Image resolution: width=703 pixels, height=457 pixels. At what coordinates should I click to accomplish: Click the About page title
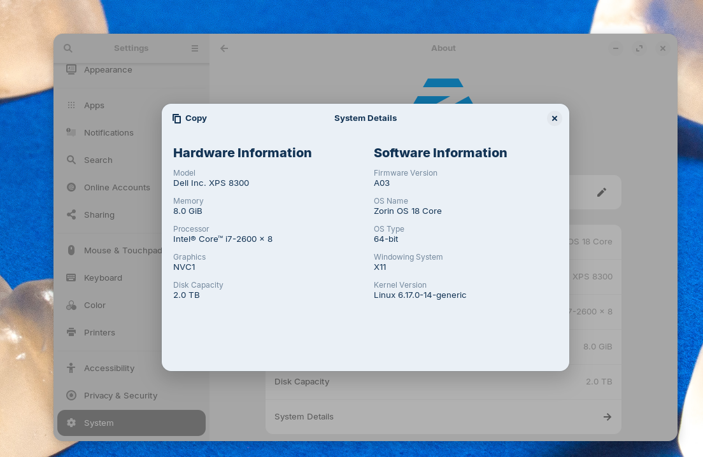pyautogui.click(x=443, y=48)
